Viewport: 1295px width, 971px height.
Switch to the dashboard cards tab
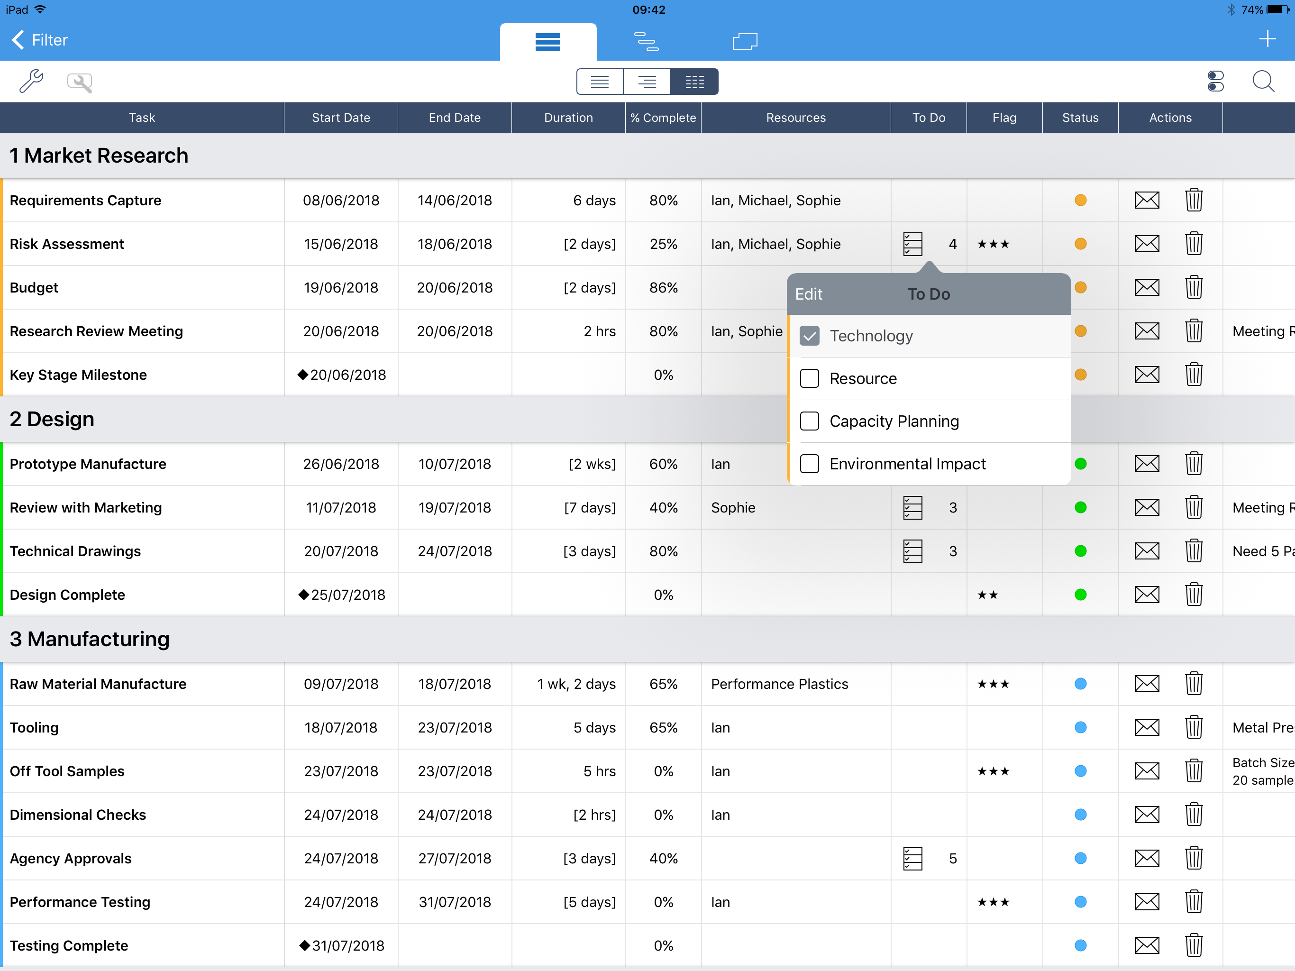pyautogui.click(x=744, y=42)
